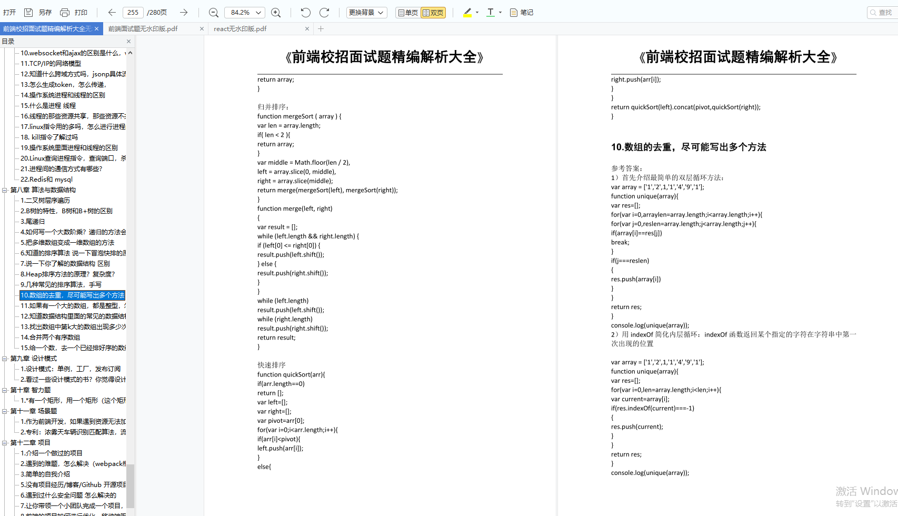
Task: Collapse 第十一章 场景题 node
Action: [5, 411]
